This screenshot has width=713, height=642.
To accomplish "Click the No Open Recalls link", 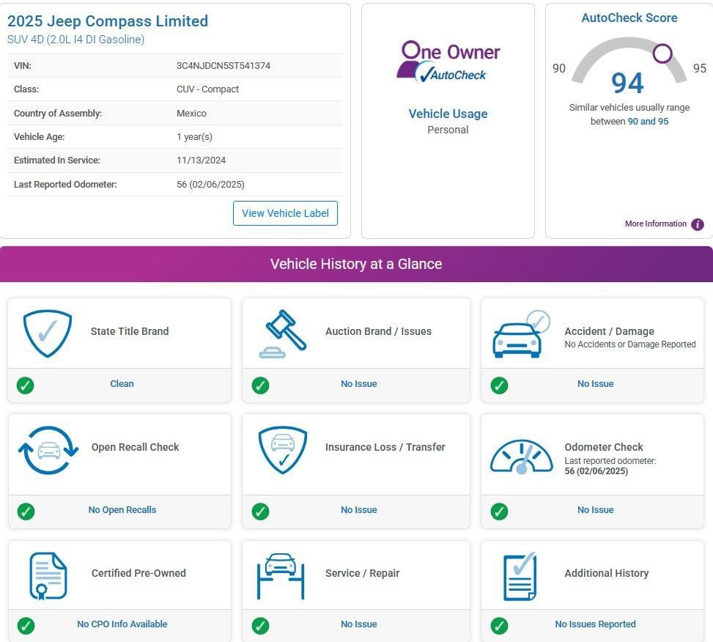I will click(x=122, y=510).
